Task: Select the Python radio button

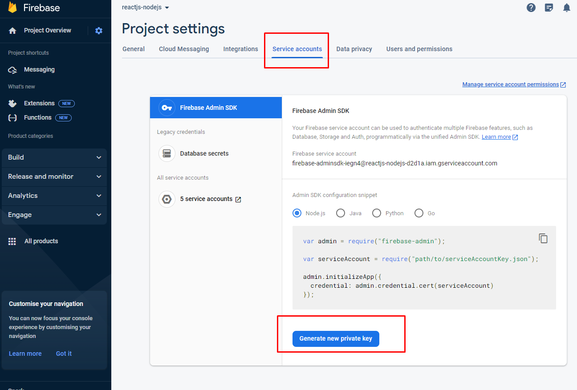Action: tap(377, 213)
